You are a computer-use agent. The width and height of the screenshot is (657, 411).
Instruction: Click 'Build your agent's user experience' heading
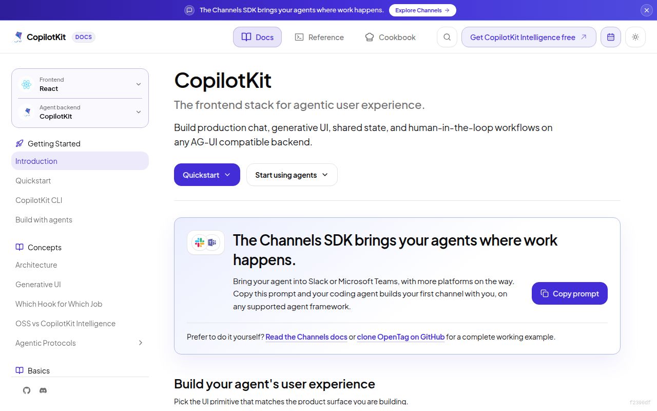pos(275,384)
